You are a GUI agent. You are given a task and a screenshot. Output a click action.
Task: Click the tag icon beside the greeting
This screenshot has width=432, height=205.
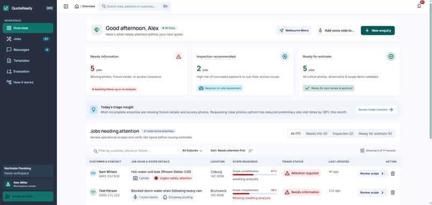[x=96, y=30]
